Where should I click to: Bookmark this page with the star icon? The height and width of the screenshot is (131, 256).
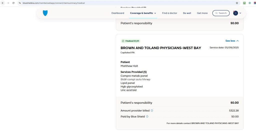237,3
